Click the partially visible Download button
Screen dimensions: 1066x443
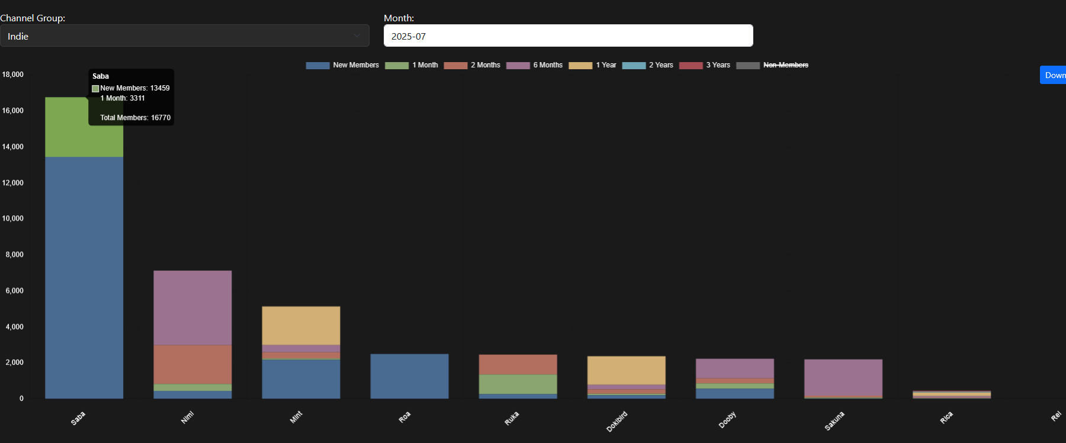(x=1053, y=75)
